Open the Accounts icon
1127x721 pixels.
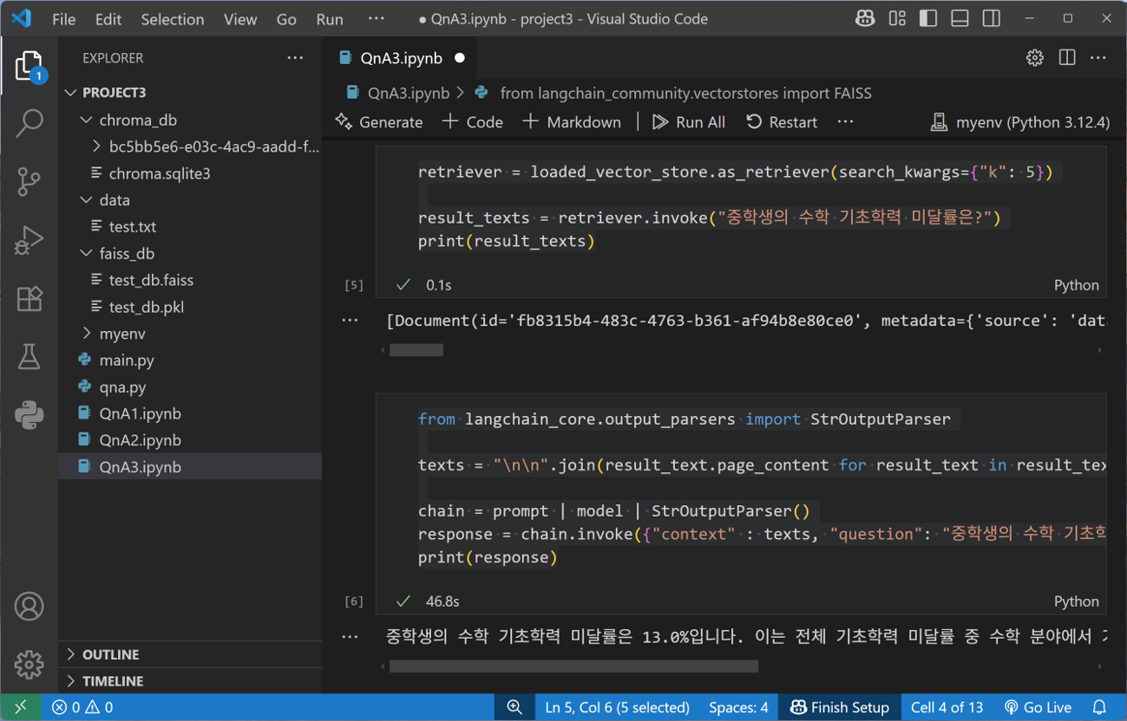29,607
